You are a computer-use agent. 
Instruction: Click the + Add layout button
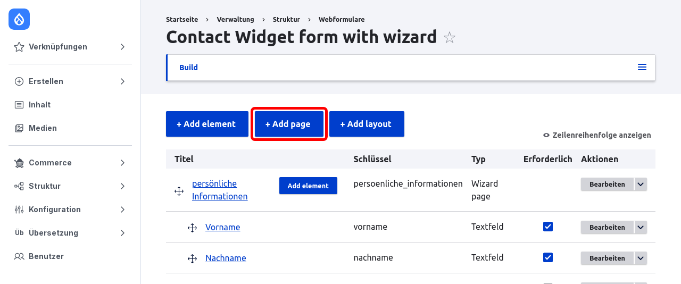pyautogui.click(x=367, y=124)
